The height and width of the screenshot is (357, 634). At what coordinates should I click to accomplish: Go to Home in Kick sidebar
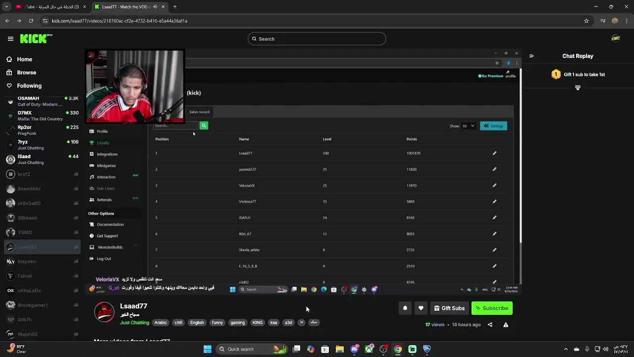pos(20,59)
